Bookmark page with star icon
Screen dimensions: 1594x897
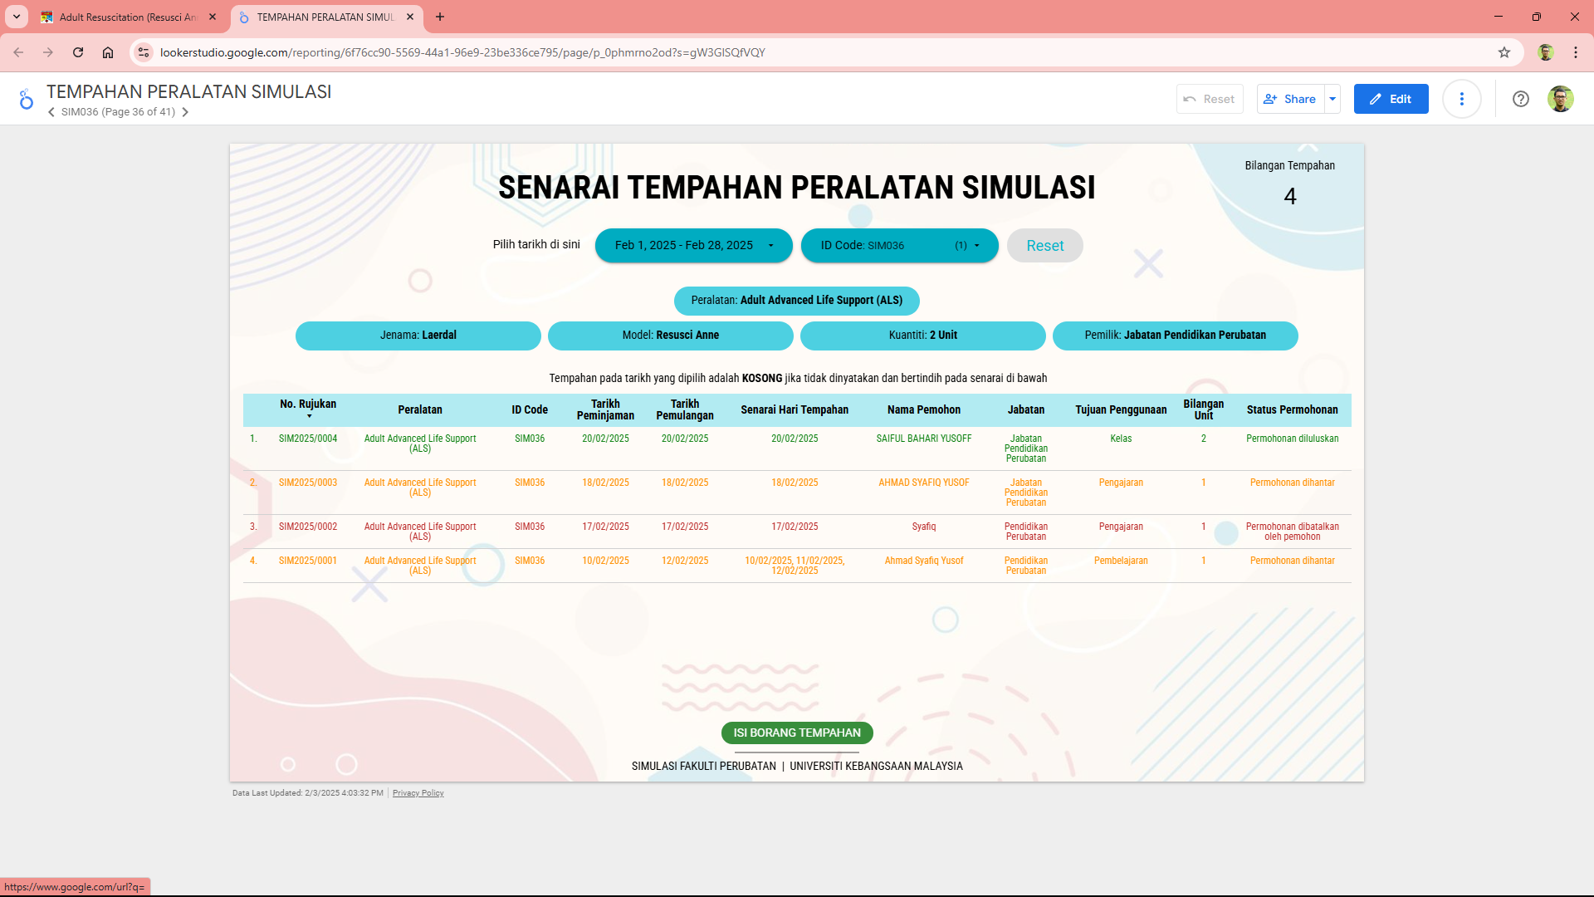[1504, 52]
